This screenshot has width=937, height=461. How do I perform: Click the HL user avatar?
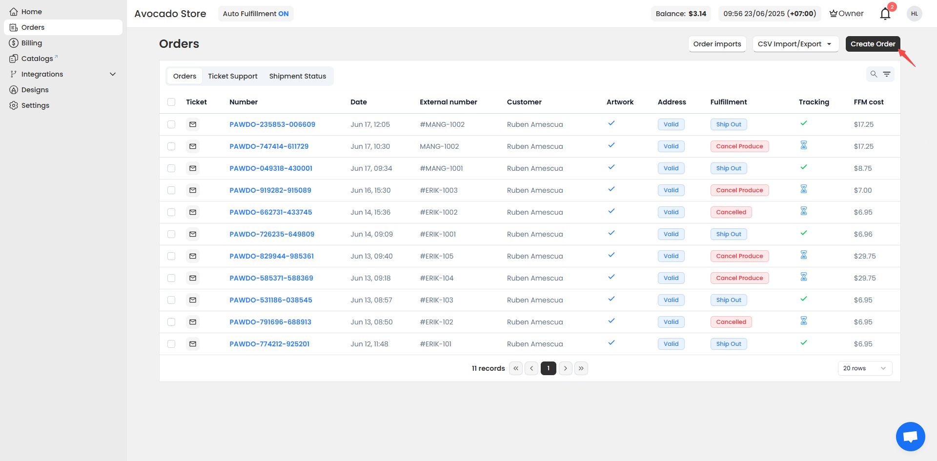(x=915, y=14)
